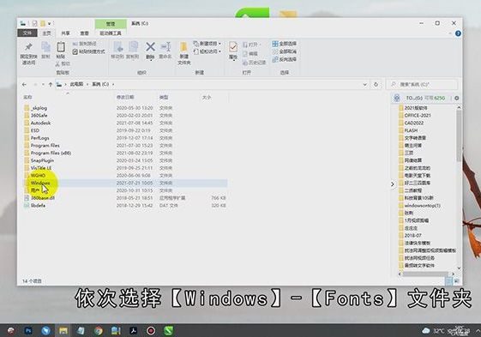The height and width of the screenshot is (337, 481).
Task: Click the quick access toolbar Properties icon
Action: (34, 23)
